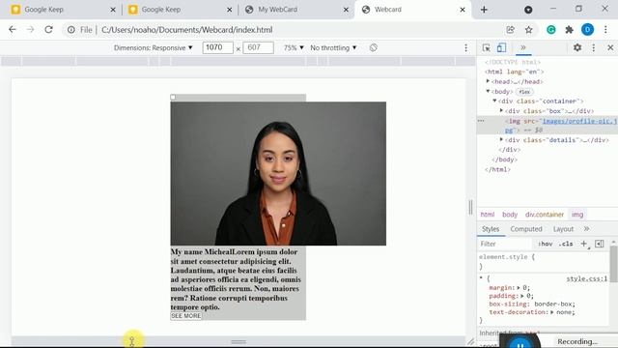This screenshot has height=348, width=618.
Task: Open the Extensions puzzle icon
Action: click(x=569, y=30)
